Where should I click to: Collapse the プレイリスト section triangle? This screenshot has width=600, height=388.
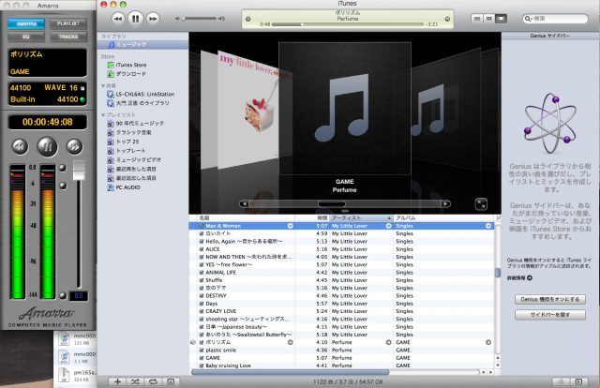[103, 114]
